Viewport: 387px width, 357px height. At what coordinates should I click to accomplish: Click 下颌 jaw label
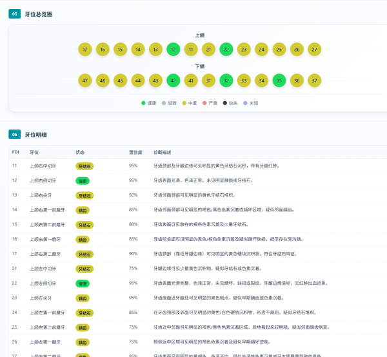pos(200,66)
